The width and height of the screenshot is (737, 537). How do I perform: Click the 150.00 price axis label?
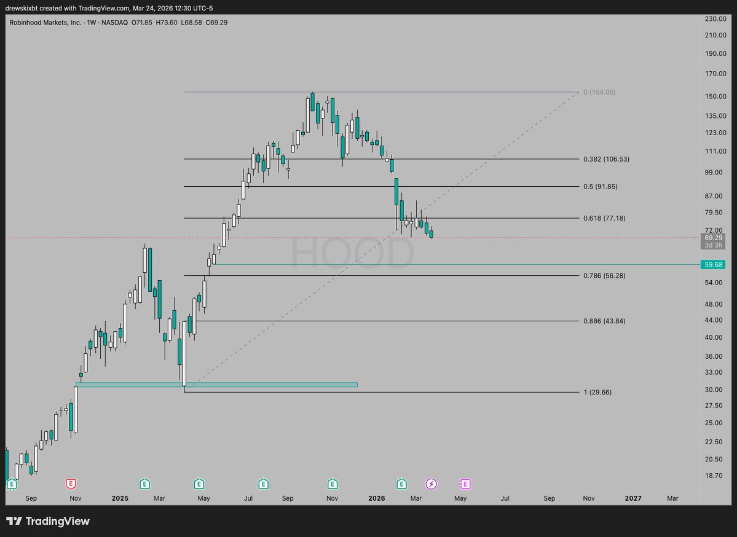pyautogui.click(x=715, y=96)
